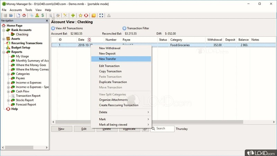Expand the Cash Flow node

[8, 92]
